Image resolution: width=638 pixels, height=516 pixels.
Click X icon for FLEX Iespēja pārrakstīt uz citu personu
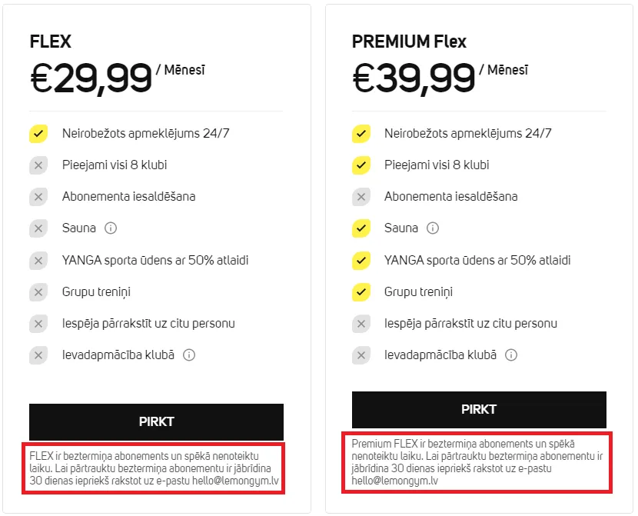pos(38,324)
